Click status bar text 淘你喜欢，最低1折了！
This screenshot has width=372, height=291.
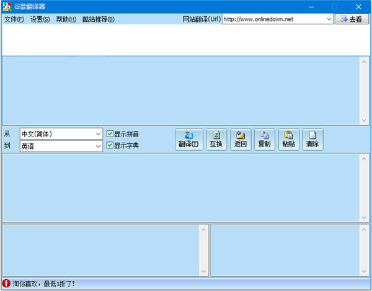[x=43, y=284]
